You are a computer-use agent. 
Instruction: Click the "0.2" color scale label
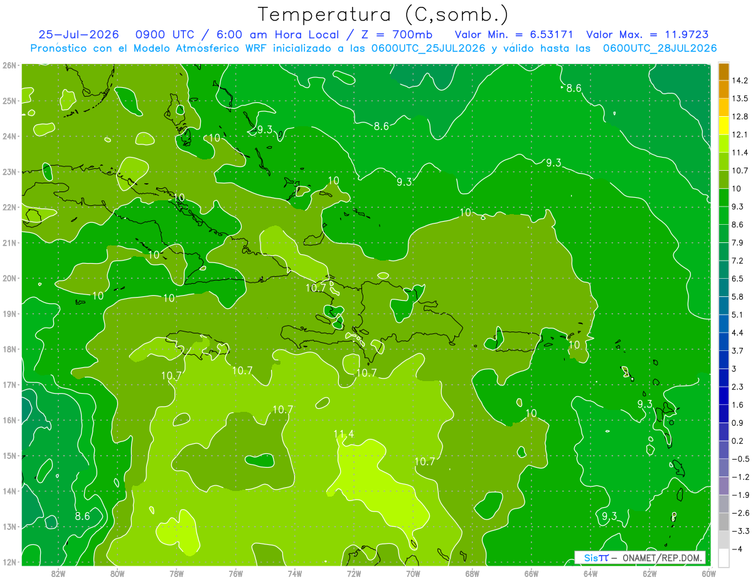pos(738,441)
